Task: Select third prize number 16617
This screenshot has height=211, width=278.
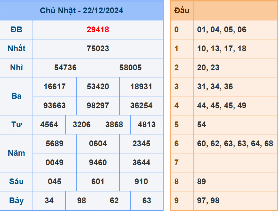Action: pyautogui.click(x=54, y=87)
